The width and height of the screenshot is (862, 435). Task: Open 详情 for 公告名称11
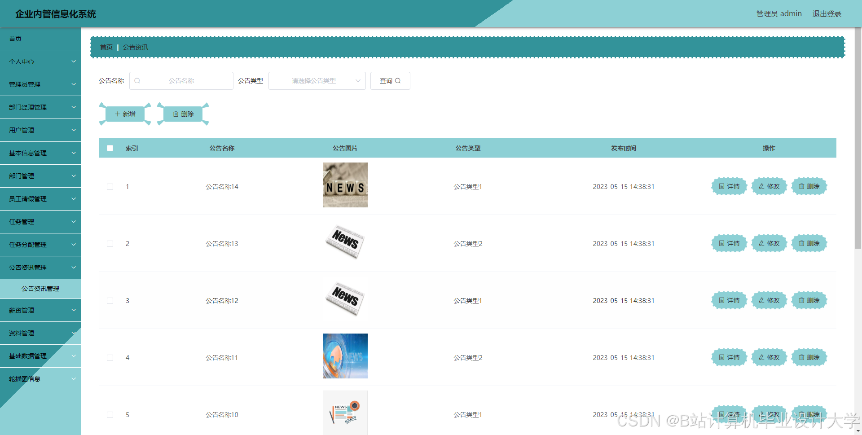729,357
